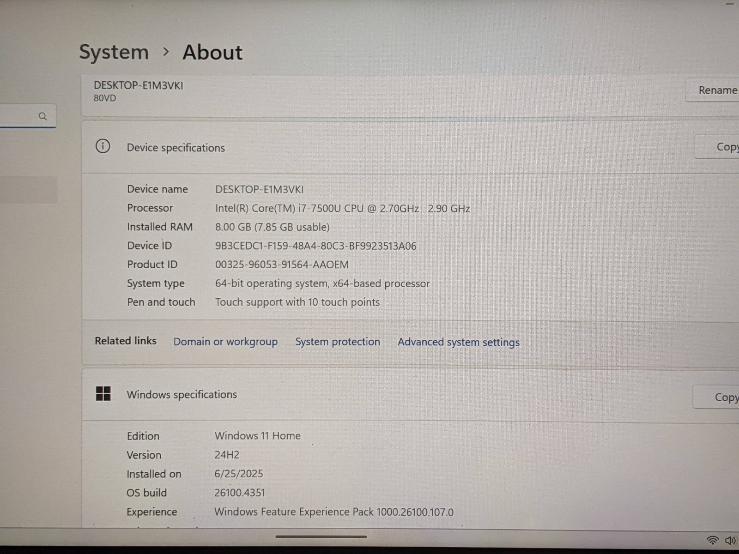Open the System protection link
The width and height of the screenshot is (739, 554).
click(x=338, y=342)
